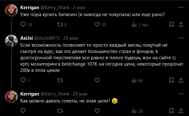
Task: Open the 29 мая timestamp on last reply
Action: [80, 94]
